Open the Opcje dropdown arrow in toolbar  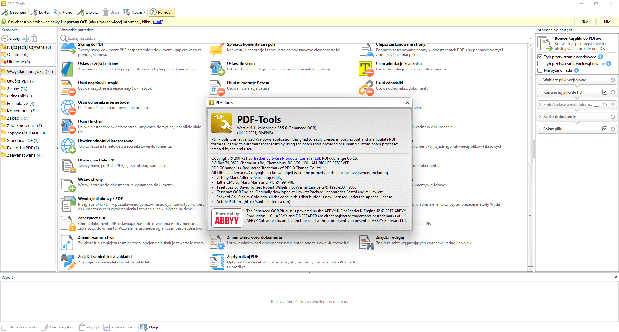tap(144, 12)
